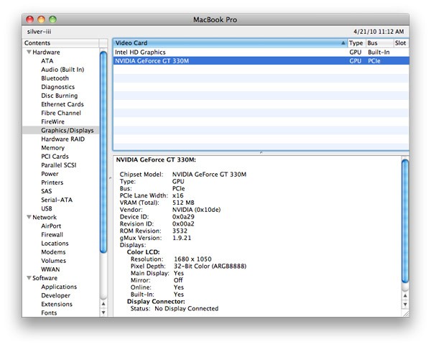Click the horizontal pane split handle
431x347 pixels.
[x=261, y=152]
